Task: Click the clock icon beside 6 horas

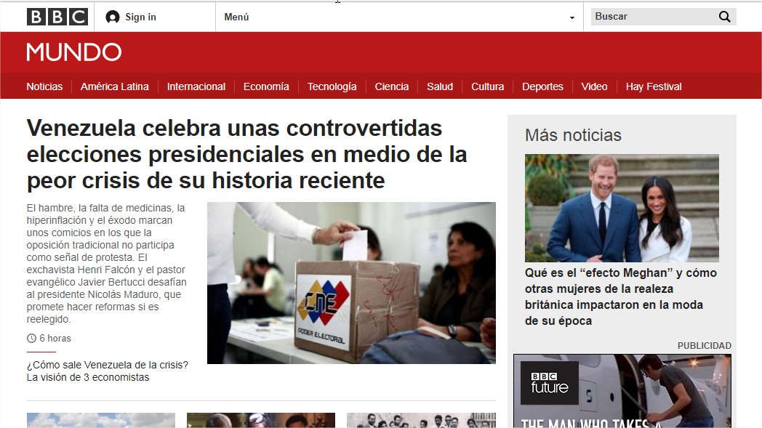Action: [31, 338]
